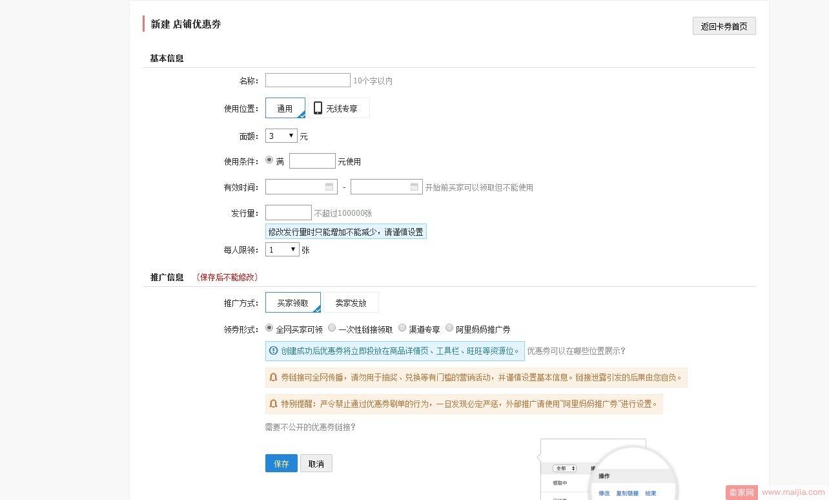The width and height of the screenshot is (829, 500).
Task: Focus the 发行量 input field
Action: click(x=289, y=213)
